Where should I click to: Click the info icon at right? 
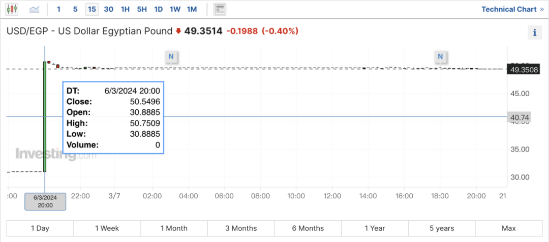534,33
